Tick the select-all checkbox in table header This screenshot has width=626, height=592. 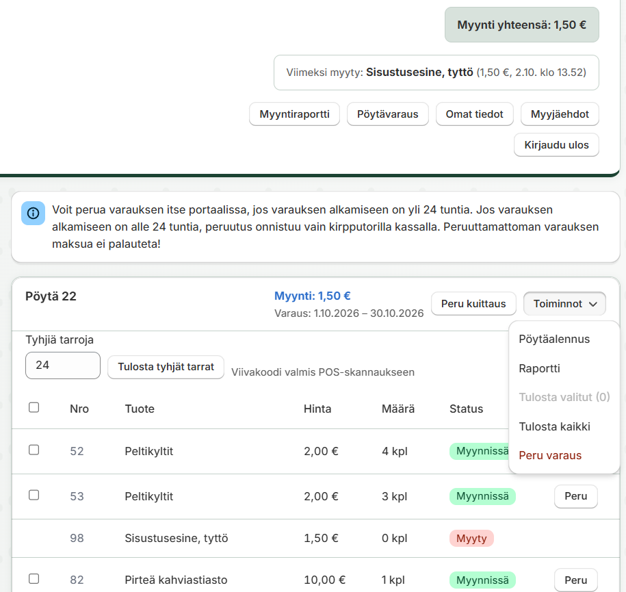click(x=34, y=407)
